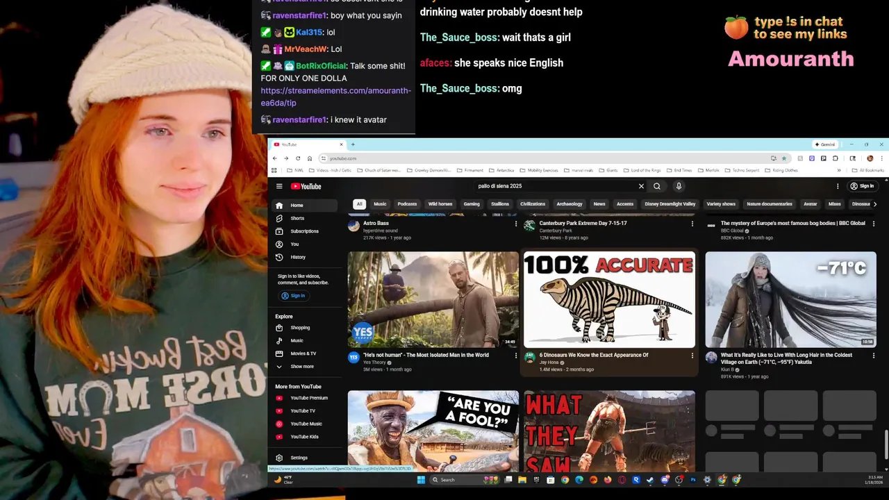Open options for the BBC Global bog bodies video
889x500 pixels.
(873, 224)
